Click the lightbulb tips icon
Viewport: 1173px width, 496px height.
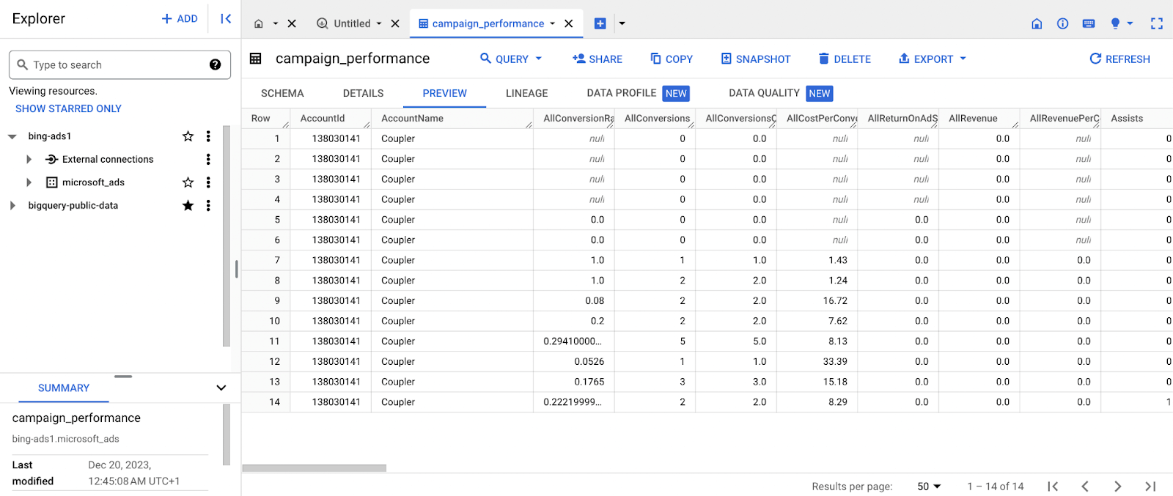click(1115, 23)
